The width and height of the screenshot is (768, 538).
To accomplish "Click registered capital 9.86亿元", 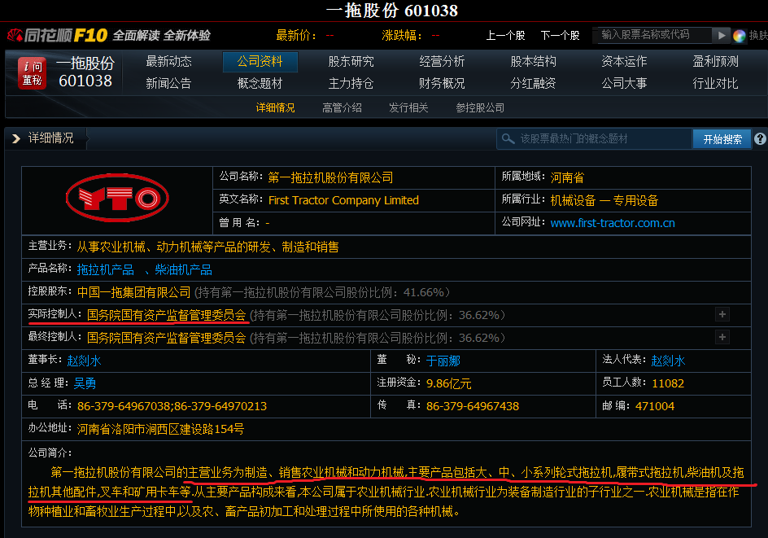I will pos(448,383).
